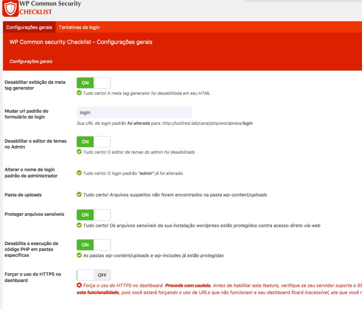Click the green check icon beside meta tag generator message

79,93
